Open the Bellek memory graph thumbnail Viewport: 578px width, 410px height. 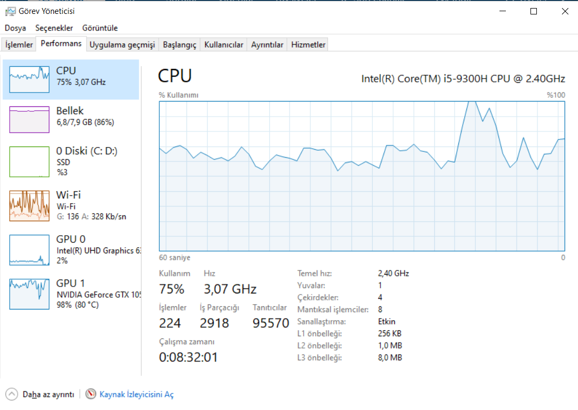coord(29,119)
